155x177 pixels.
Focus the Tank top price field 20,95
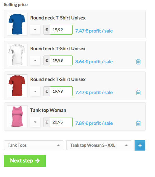[61, 122]
